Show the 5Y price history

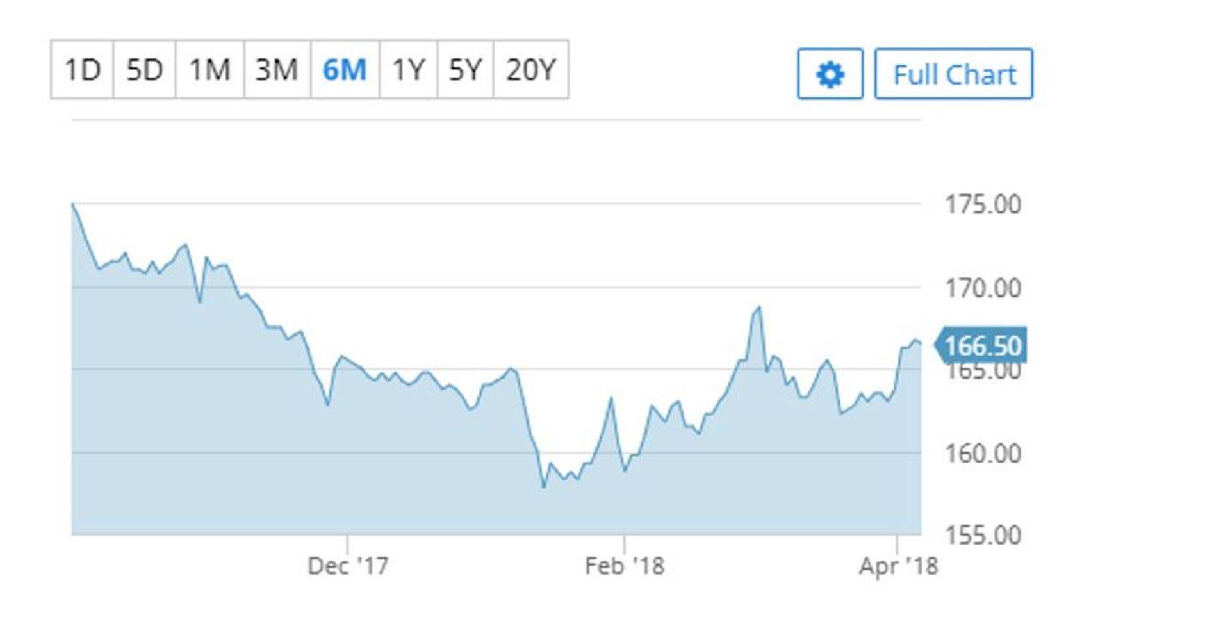465,70
